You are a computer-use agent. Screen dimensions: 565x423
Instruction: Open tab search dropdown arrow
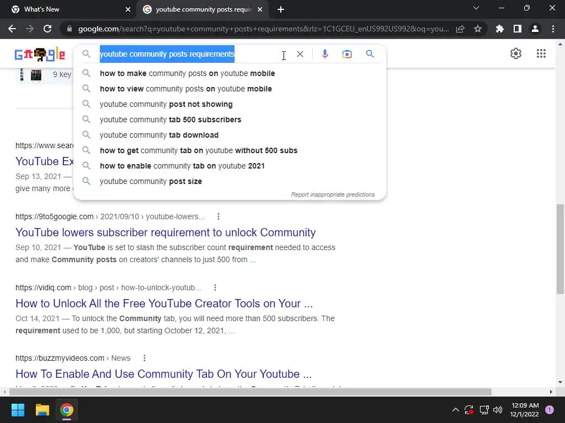click(x=476, y=8)
